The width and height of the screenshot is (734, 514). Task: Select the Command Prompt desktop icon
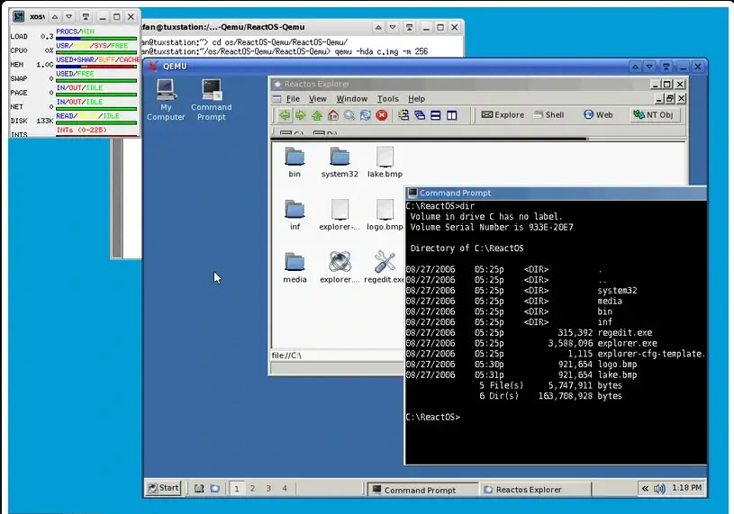click(211, 100)
